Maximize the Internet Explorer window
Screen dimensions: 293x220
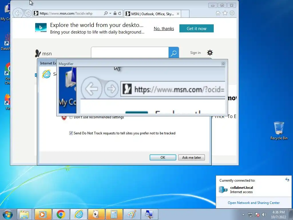pos(222,5)
